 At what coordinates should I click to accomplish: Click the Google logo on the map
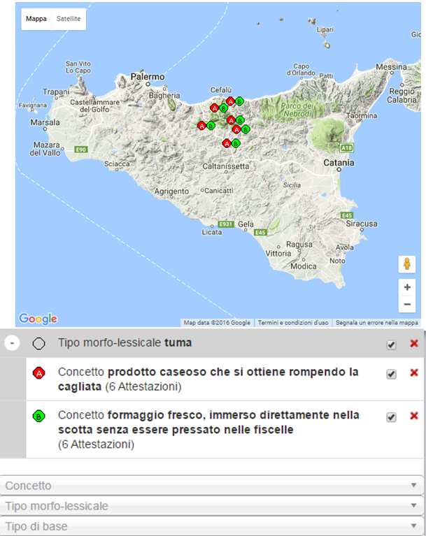coord(38,319)
